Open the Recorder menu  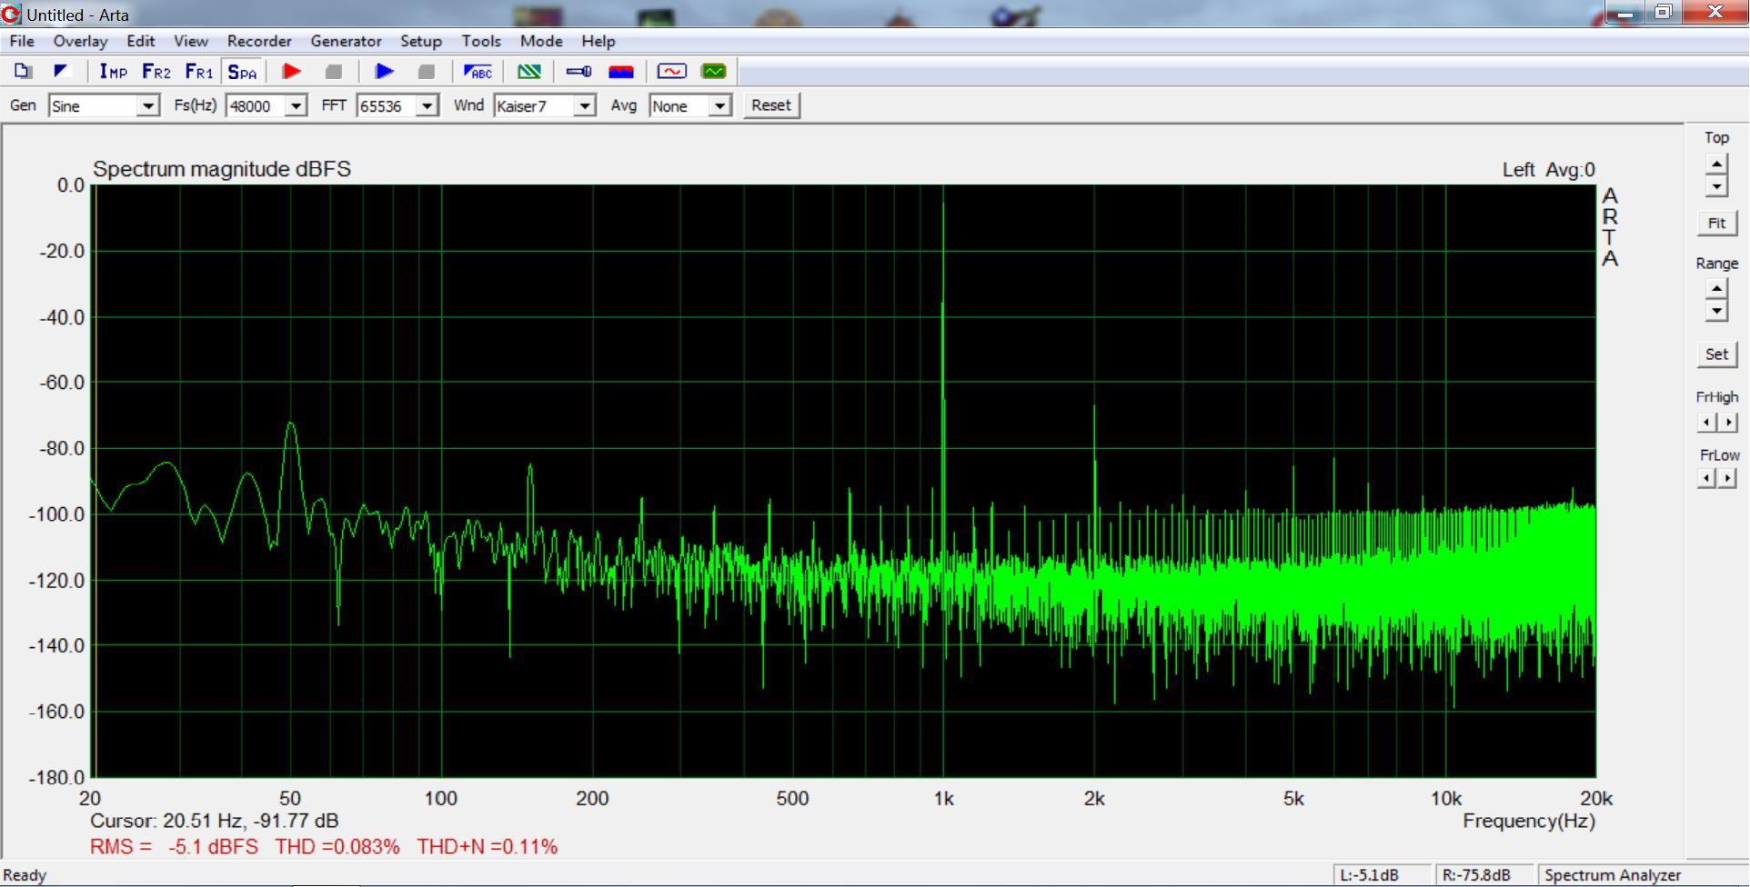259,41
